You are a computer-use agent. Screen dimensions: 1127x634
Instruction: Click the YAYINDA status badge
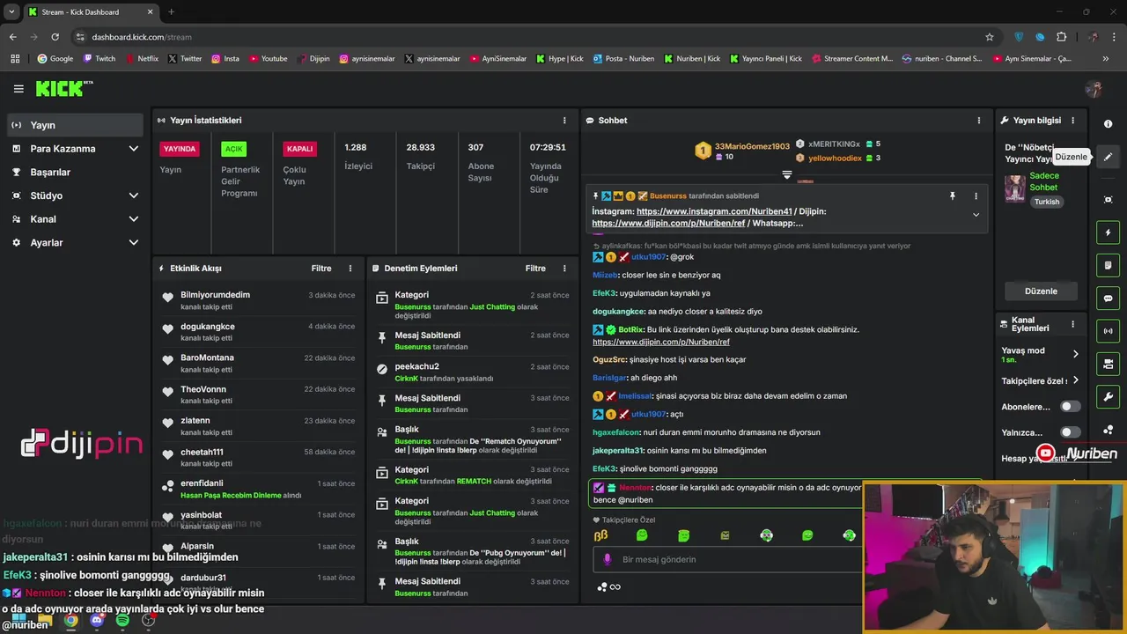[180, 149]
